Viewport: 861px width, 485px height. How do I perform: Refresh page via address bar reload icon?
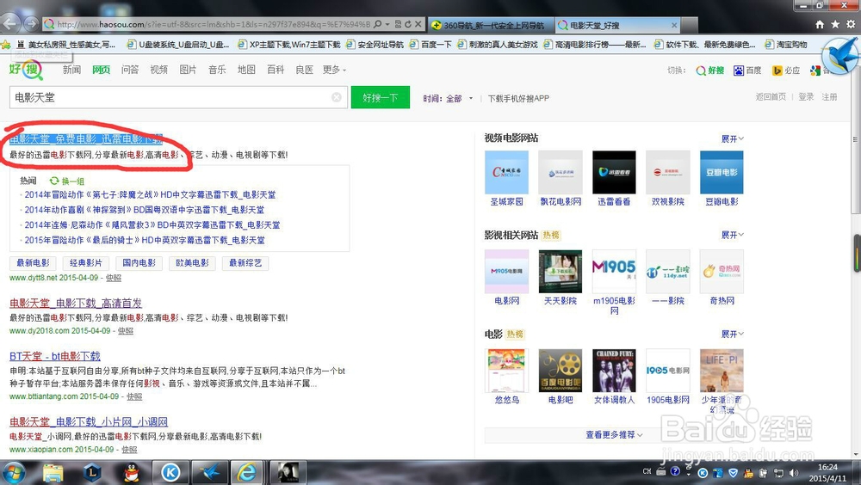tap(408, 24)
